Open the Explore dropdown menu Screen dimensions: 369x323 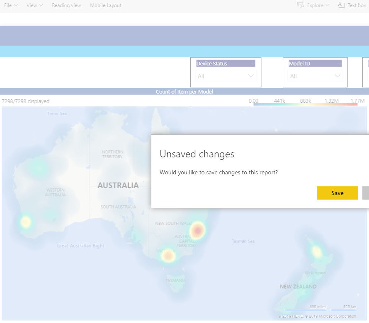pos(313,5)
